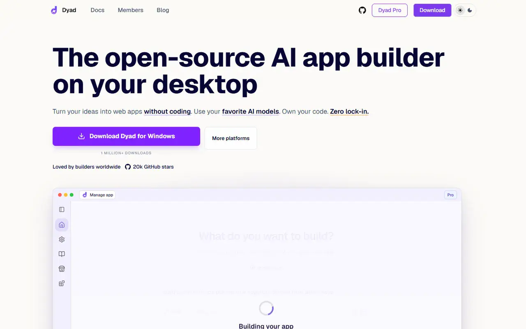Screen dimensions: 526x329
Task: Click the Manage app button in the preview
Action: click(97, 195)
